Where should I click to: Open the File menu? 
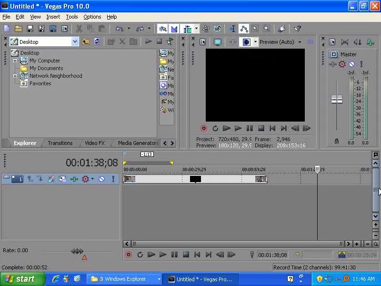pos(6,17)
